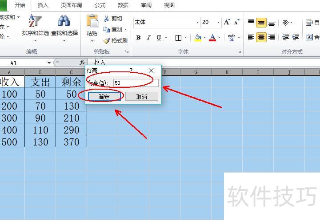Toggle center horizontal alignment
The width and height of the screenshot is (320, 220).
tap(261, 37)
